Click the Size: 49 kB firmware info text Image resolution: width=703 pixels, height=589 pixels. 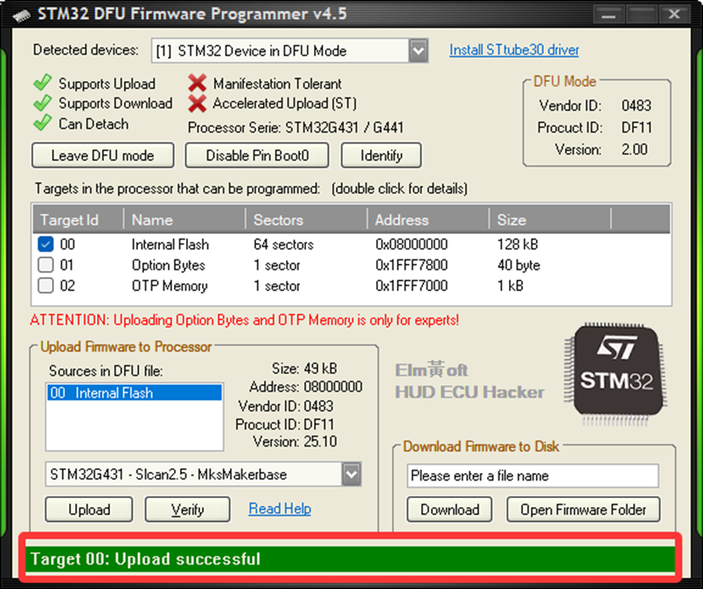pos(304,369)
